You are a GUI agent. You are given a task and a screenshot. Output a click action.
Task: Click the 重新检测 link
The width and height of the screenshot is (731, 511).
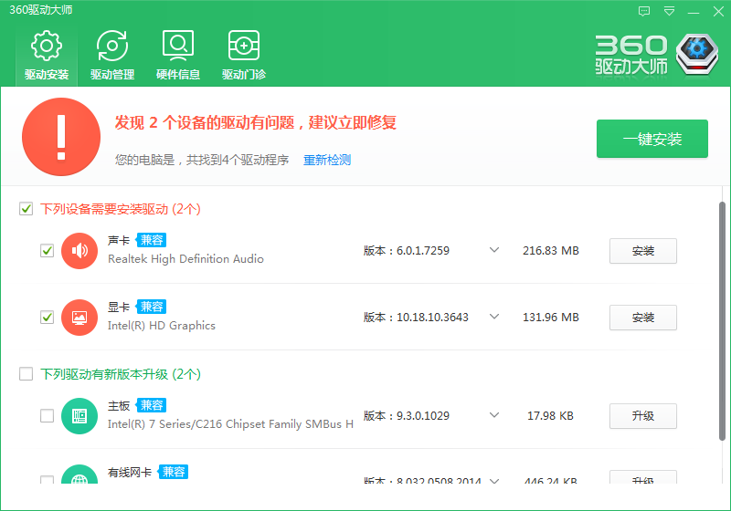tap(327, 161)
